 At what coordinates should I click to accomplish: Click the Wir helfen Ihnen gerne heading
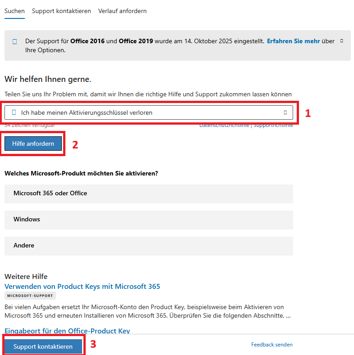click(48, 79)
